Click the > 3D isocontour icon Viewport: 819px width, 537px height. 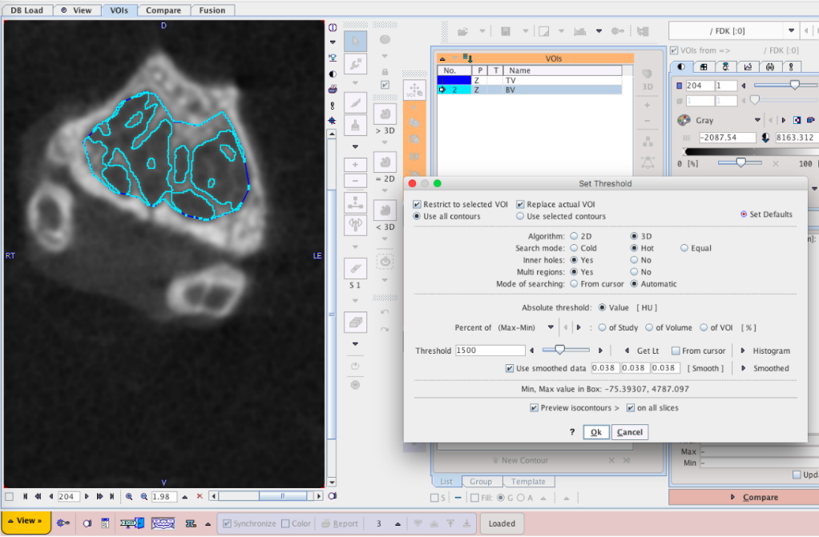point(385,114)
